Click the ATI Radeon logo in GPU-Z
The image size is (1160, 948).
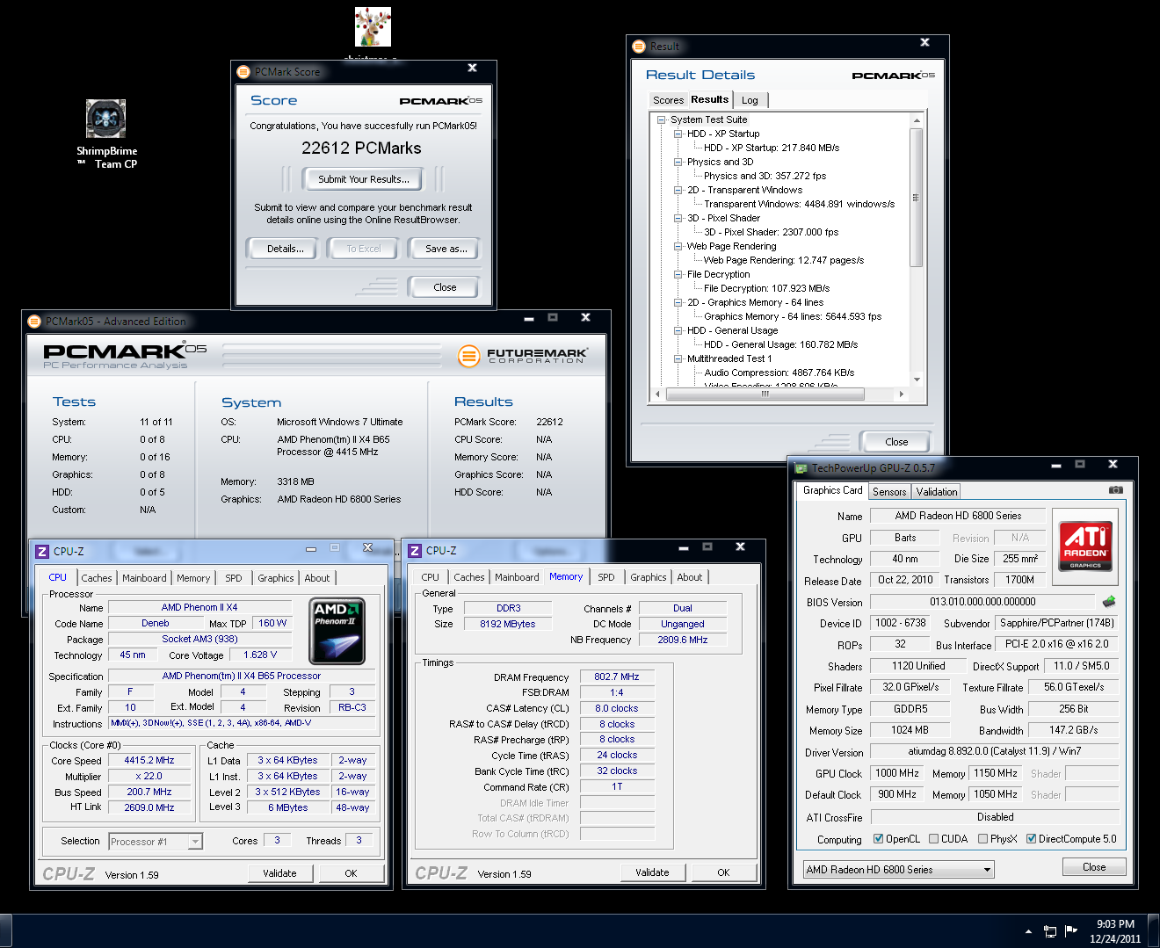[x=1085, y=546]
